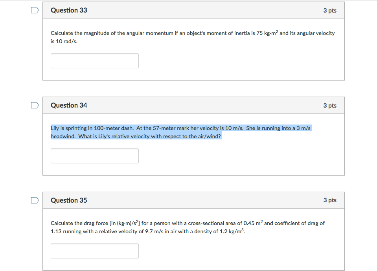Click the highlighted "headwind" line of text

click(x=136, y=136)
